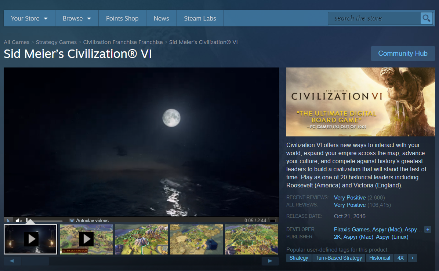This screenshot has width=439, height=271.
Task: Select the E3 Walkthrough video thumbnail
Action: 87,239
